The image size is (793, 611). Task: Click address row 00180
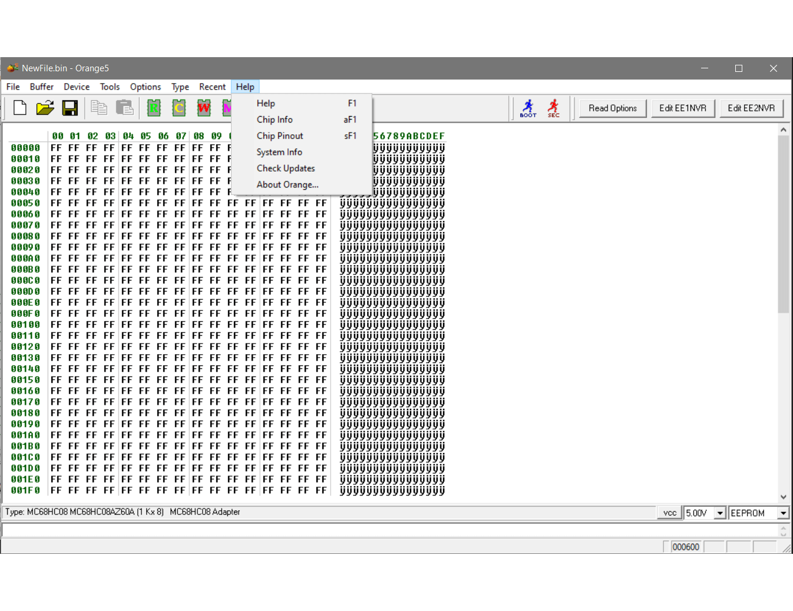(25, 413)
